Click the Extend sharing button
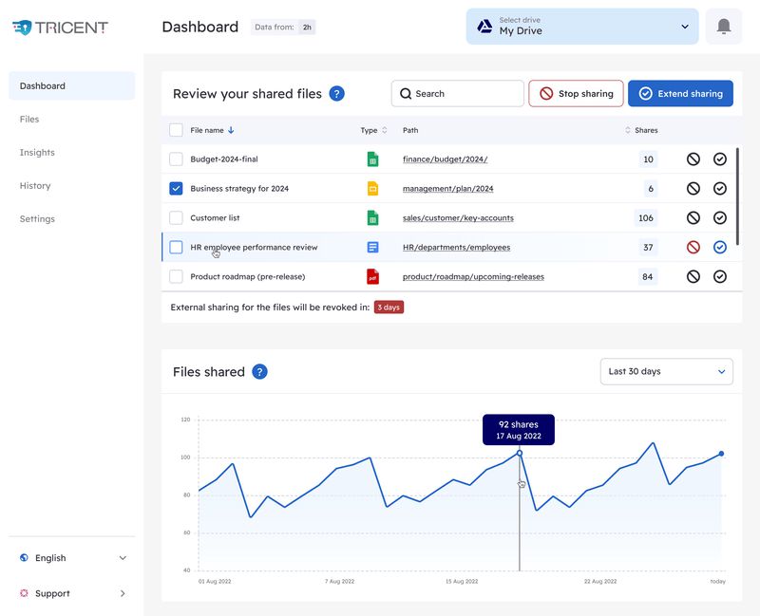This screenshot has height=616, width=760. [x=680, y=93]
